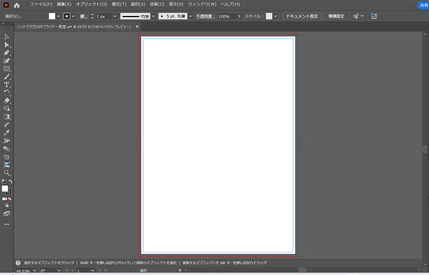This screenshot has height=275, width=429.
Task: Set fill to None in toolbox
Action: click(10, 199)
